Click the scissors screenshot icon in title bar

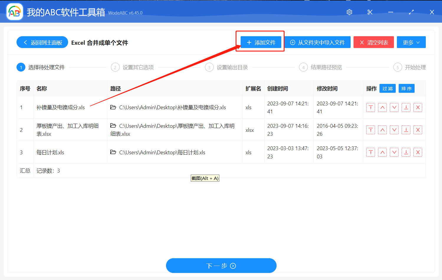[370, 12]
